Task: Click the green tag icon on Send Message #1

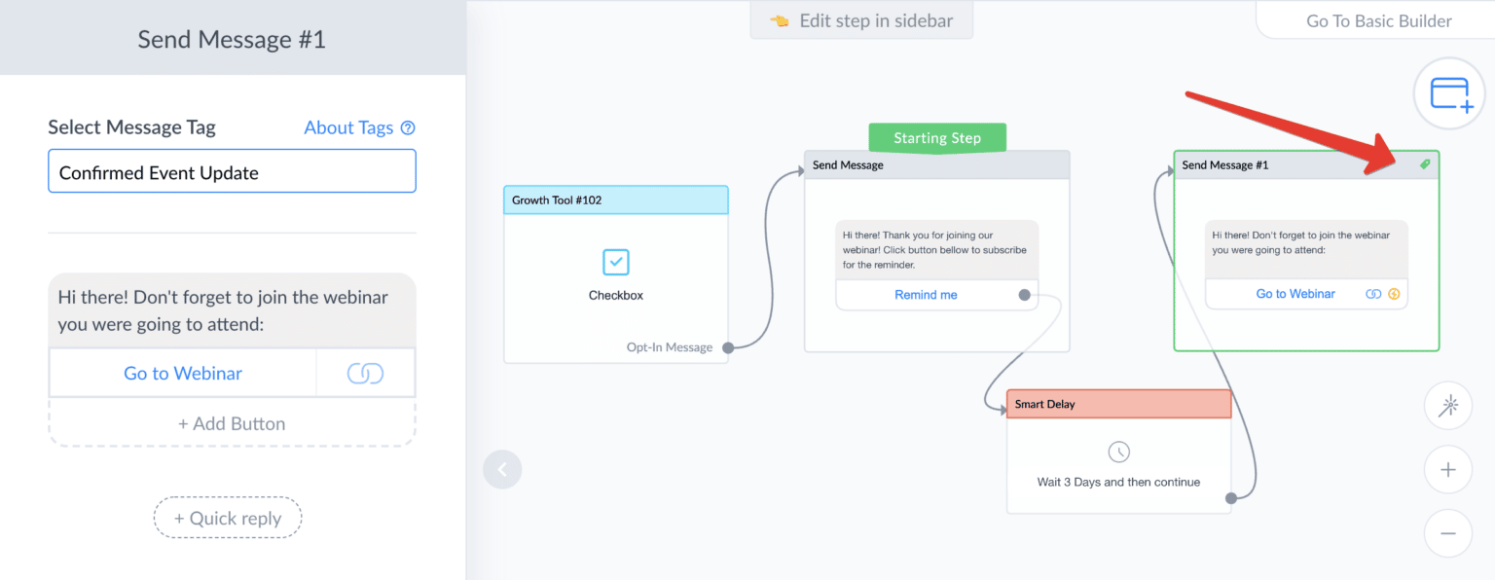Action: point(1425,164)
